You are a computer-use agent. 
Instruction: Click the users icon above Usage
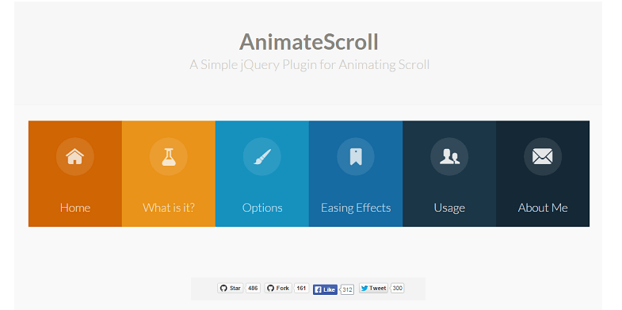click(x=449, y=156)
